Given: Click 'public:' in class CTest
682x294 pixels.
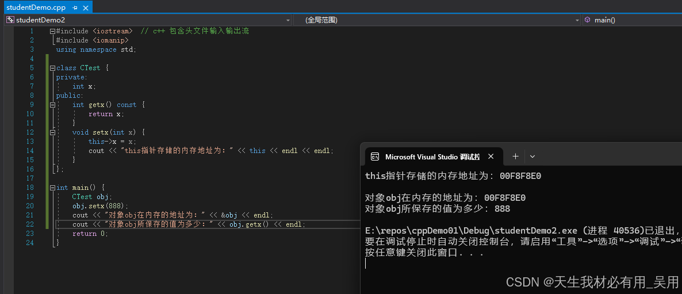Looking at the screenshot, I should [70, 96].
